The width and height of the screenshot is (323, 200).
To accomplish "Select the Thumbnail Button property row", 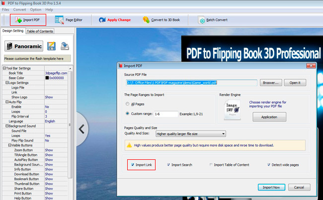I will point(35,184).
